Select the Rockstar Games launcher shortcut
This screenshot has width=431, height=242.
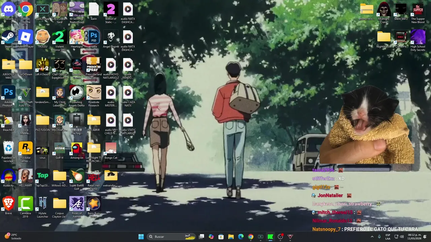[26, 152]
